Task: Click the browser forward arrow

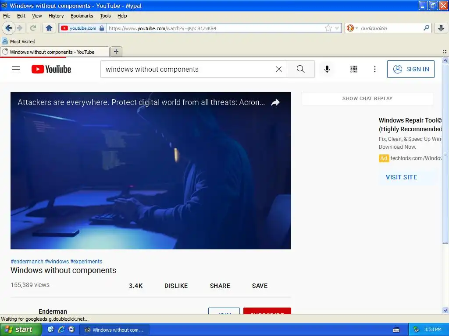Action: (x=20, y=28)
